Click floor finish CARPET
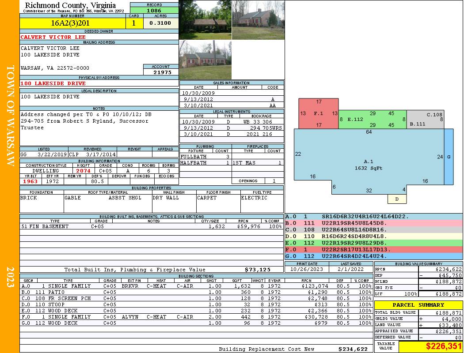The width and height of the screenshot is (464, 353). [207, 198]
